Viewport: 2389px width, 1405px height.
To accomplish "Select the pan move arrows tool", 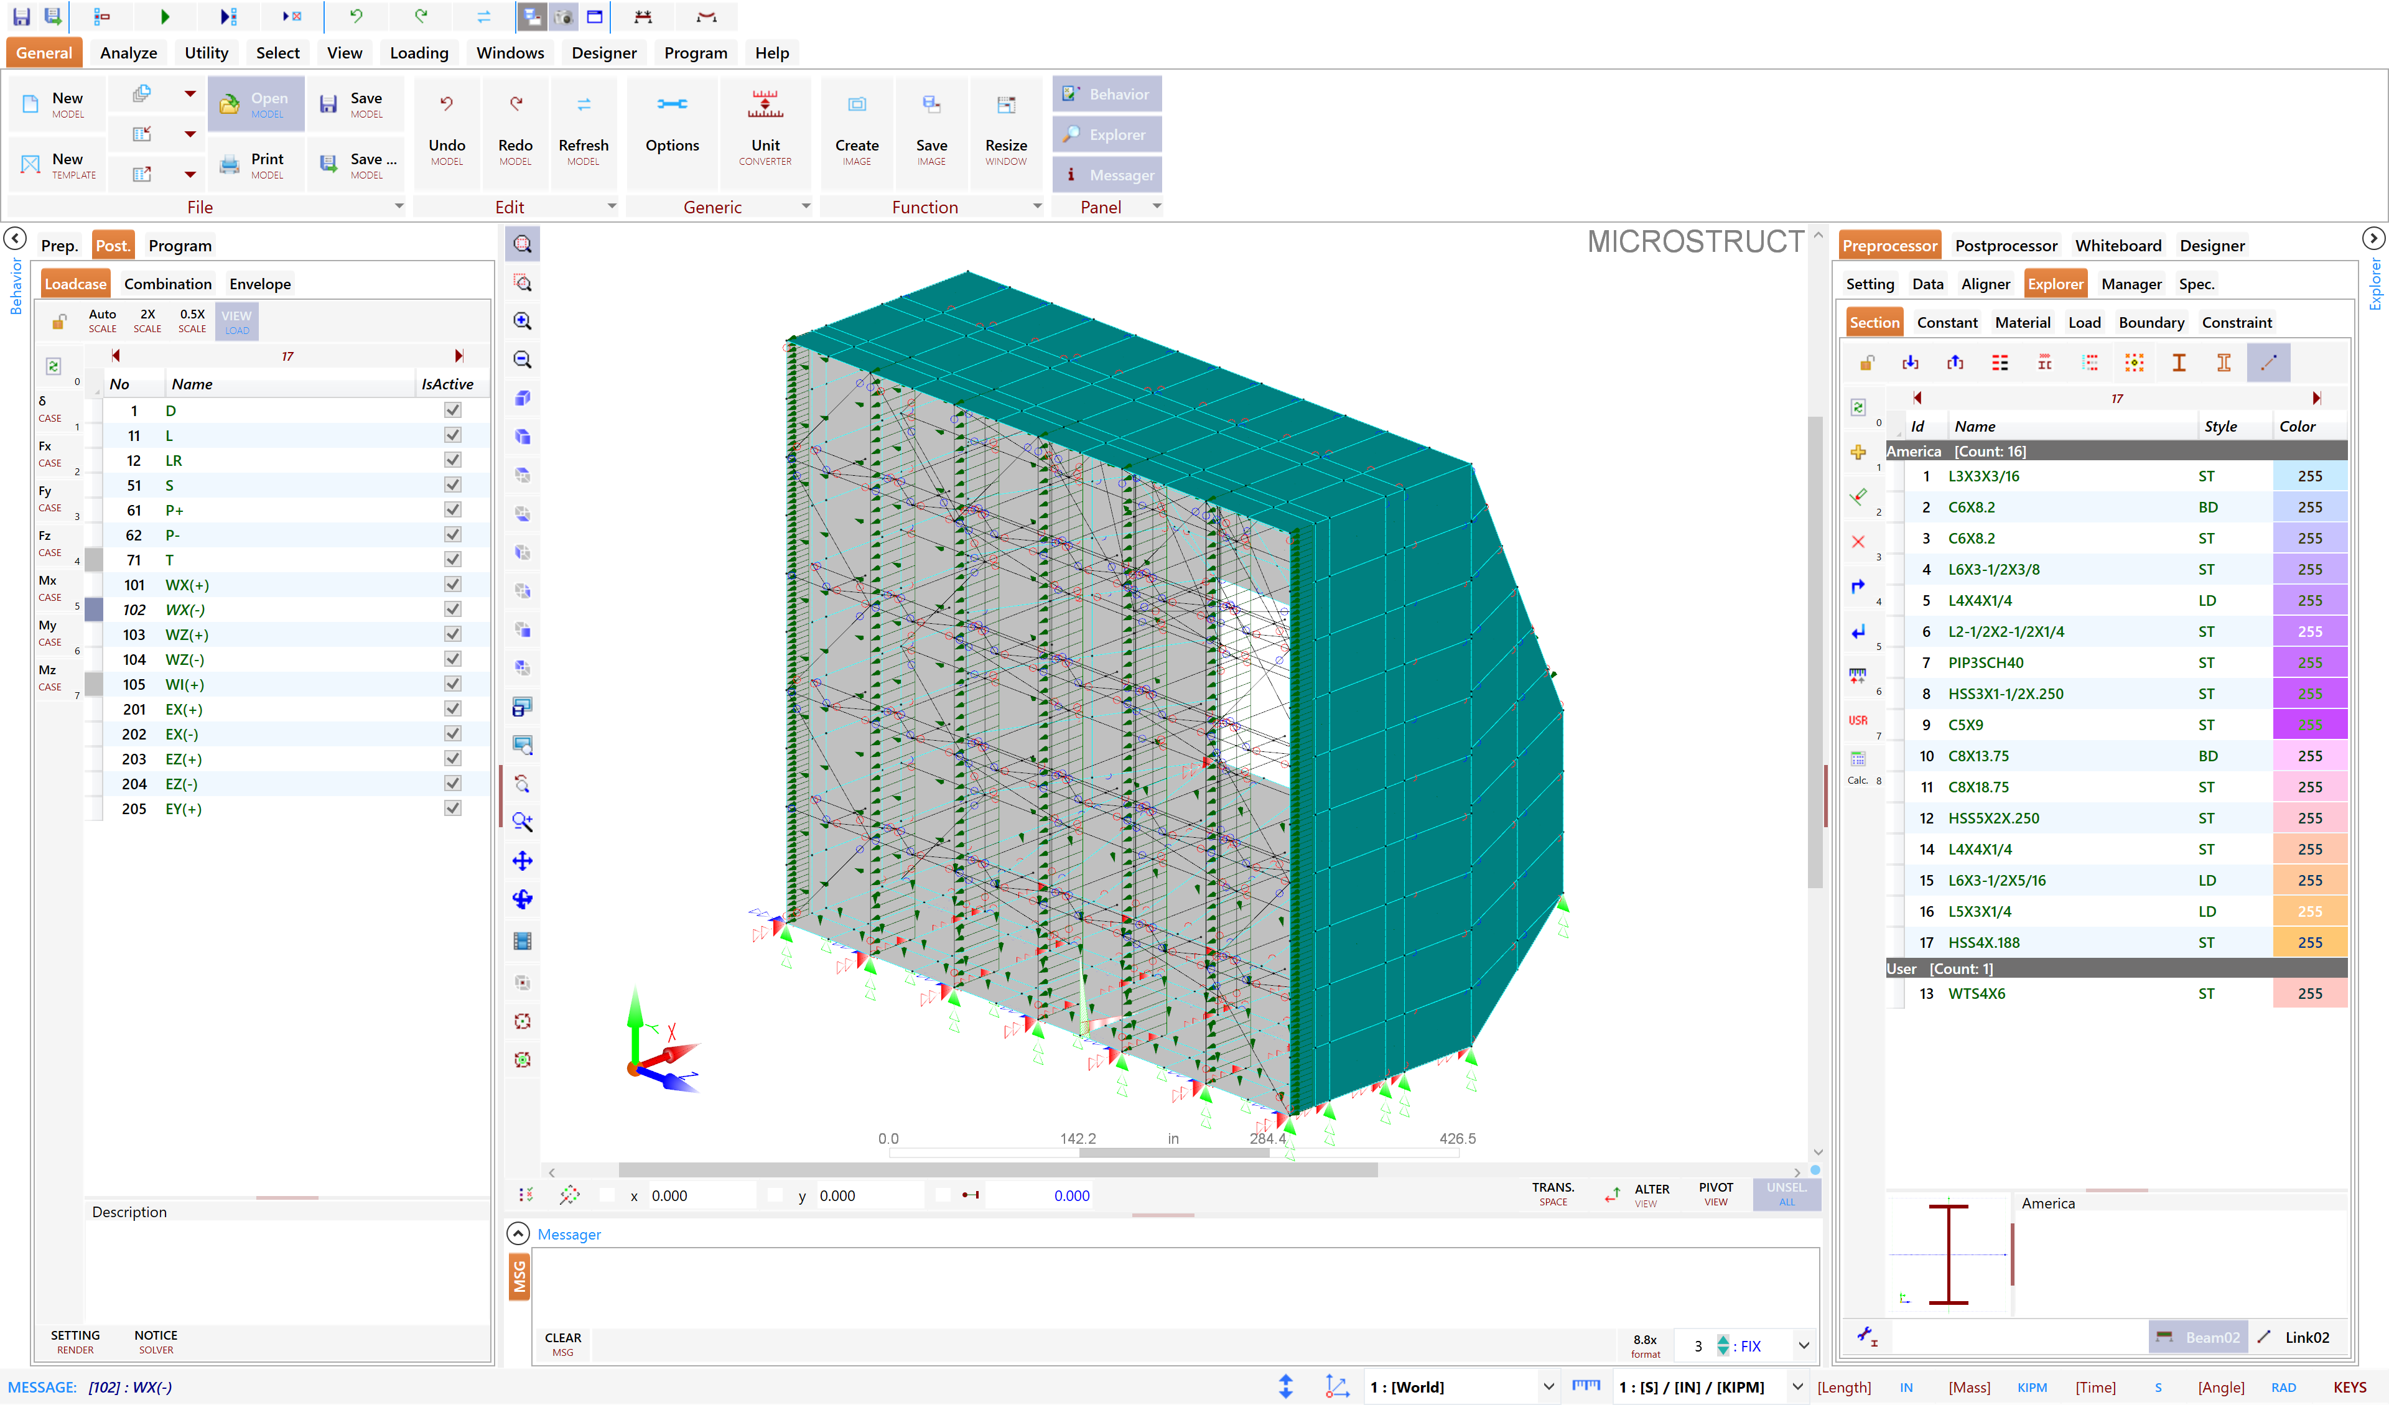I will pos(523,861).
